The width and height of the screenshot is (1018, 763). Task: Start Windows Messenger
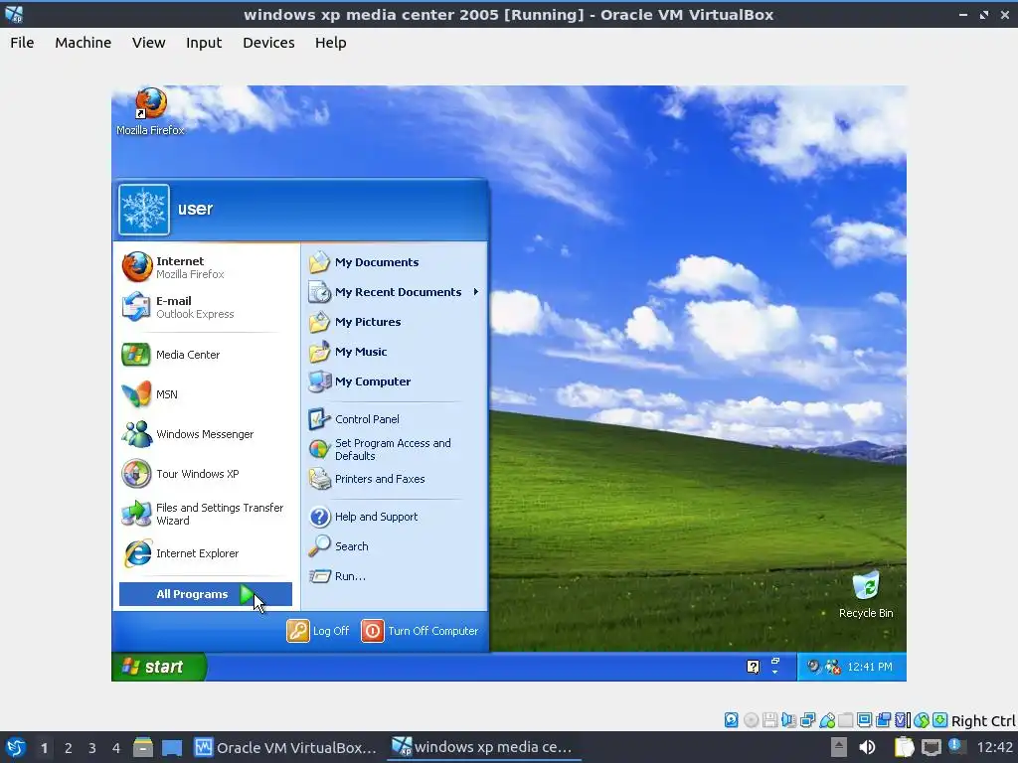pos(205,434)
